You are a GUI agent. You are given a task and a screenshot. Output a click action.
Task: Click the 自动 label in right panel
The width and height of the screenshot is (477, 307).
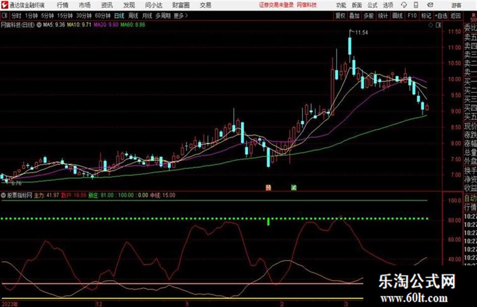coord(470,199)
